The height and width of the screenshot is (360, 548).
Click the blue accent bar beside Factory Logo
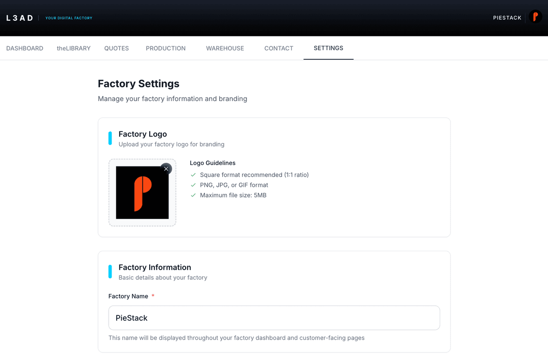click(x=110, y=138)
